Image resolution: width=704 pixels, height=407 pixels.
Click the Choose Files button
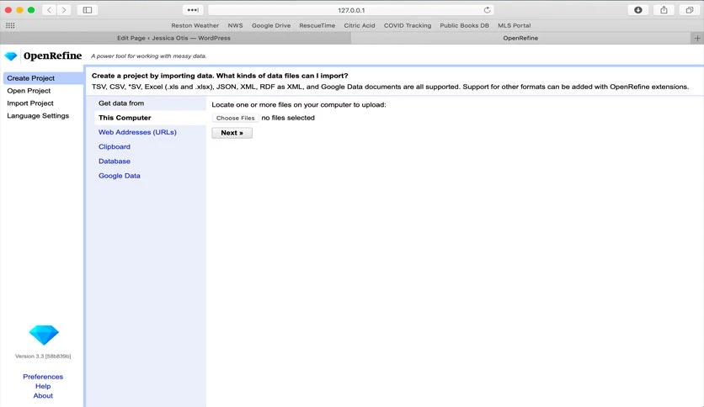coord(235,118)
